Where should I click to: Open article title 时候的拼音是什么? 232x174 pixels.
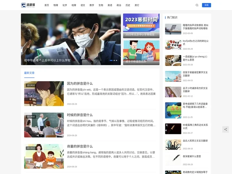[80, 115]
